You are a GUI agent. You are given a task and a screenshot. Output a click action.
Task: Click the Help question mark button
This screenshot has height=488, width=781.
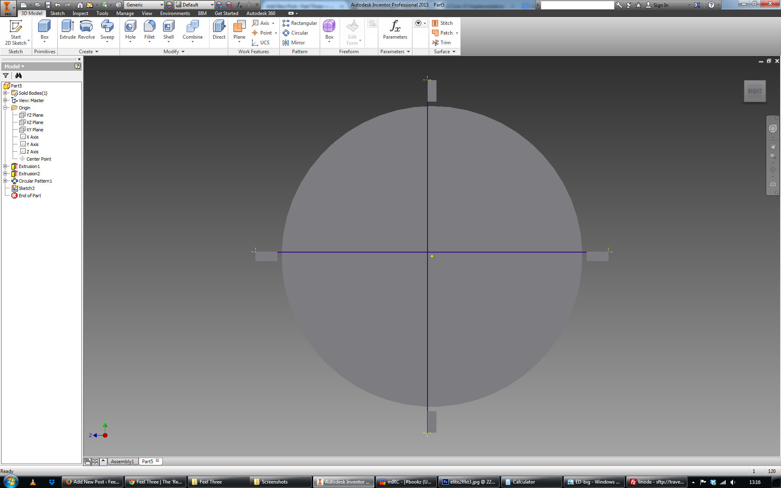tap(711, 5)
